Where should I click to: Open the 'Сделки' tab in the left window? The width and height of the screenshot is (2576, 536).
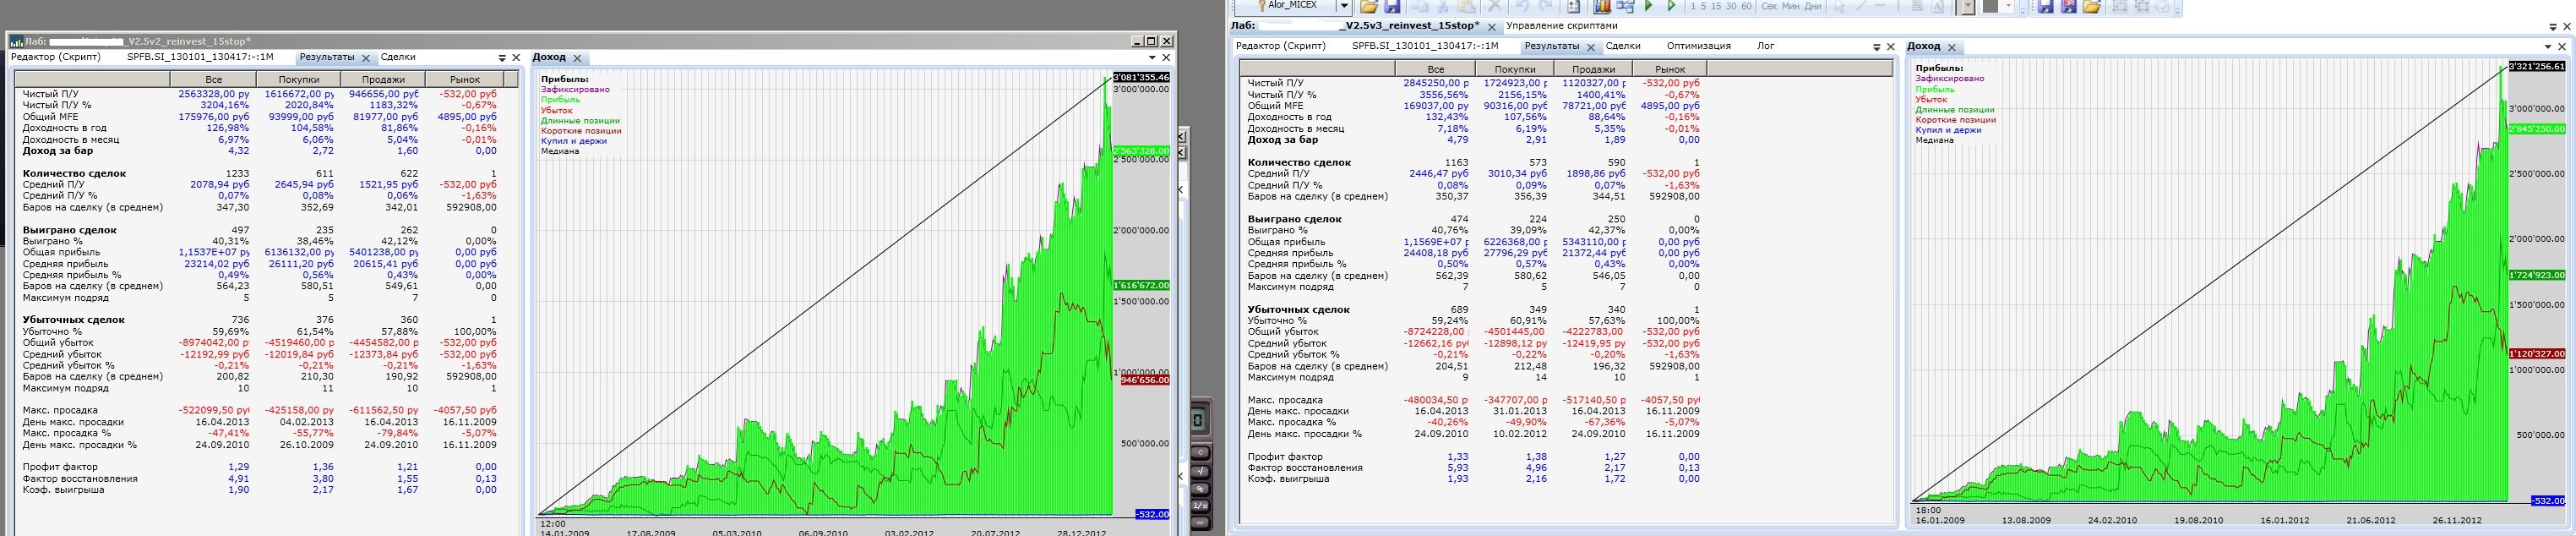click(398, 58)
